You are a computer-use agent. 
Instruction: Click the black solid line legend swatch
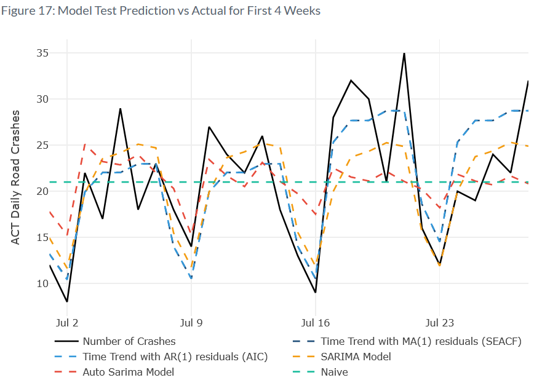click(66, 341)
